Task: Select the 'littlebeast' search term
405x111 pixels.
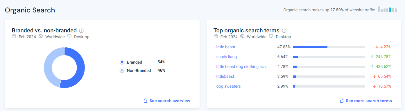Action: tap(225, 76)
